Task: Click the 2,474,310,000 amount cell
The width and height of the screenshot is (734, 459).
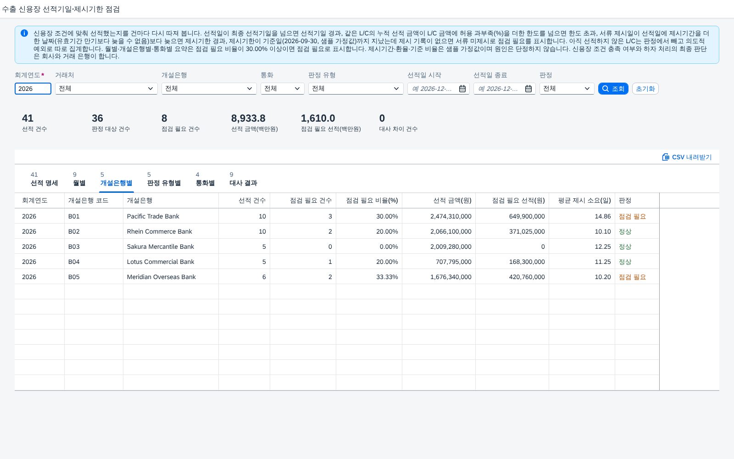Action: click(439, 216)
